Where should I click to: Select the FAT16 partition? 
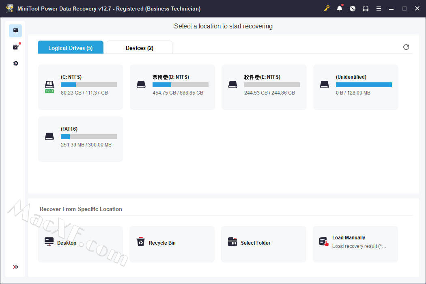click(x=81, y=139)
